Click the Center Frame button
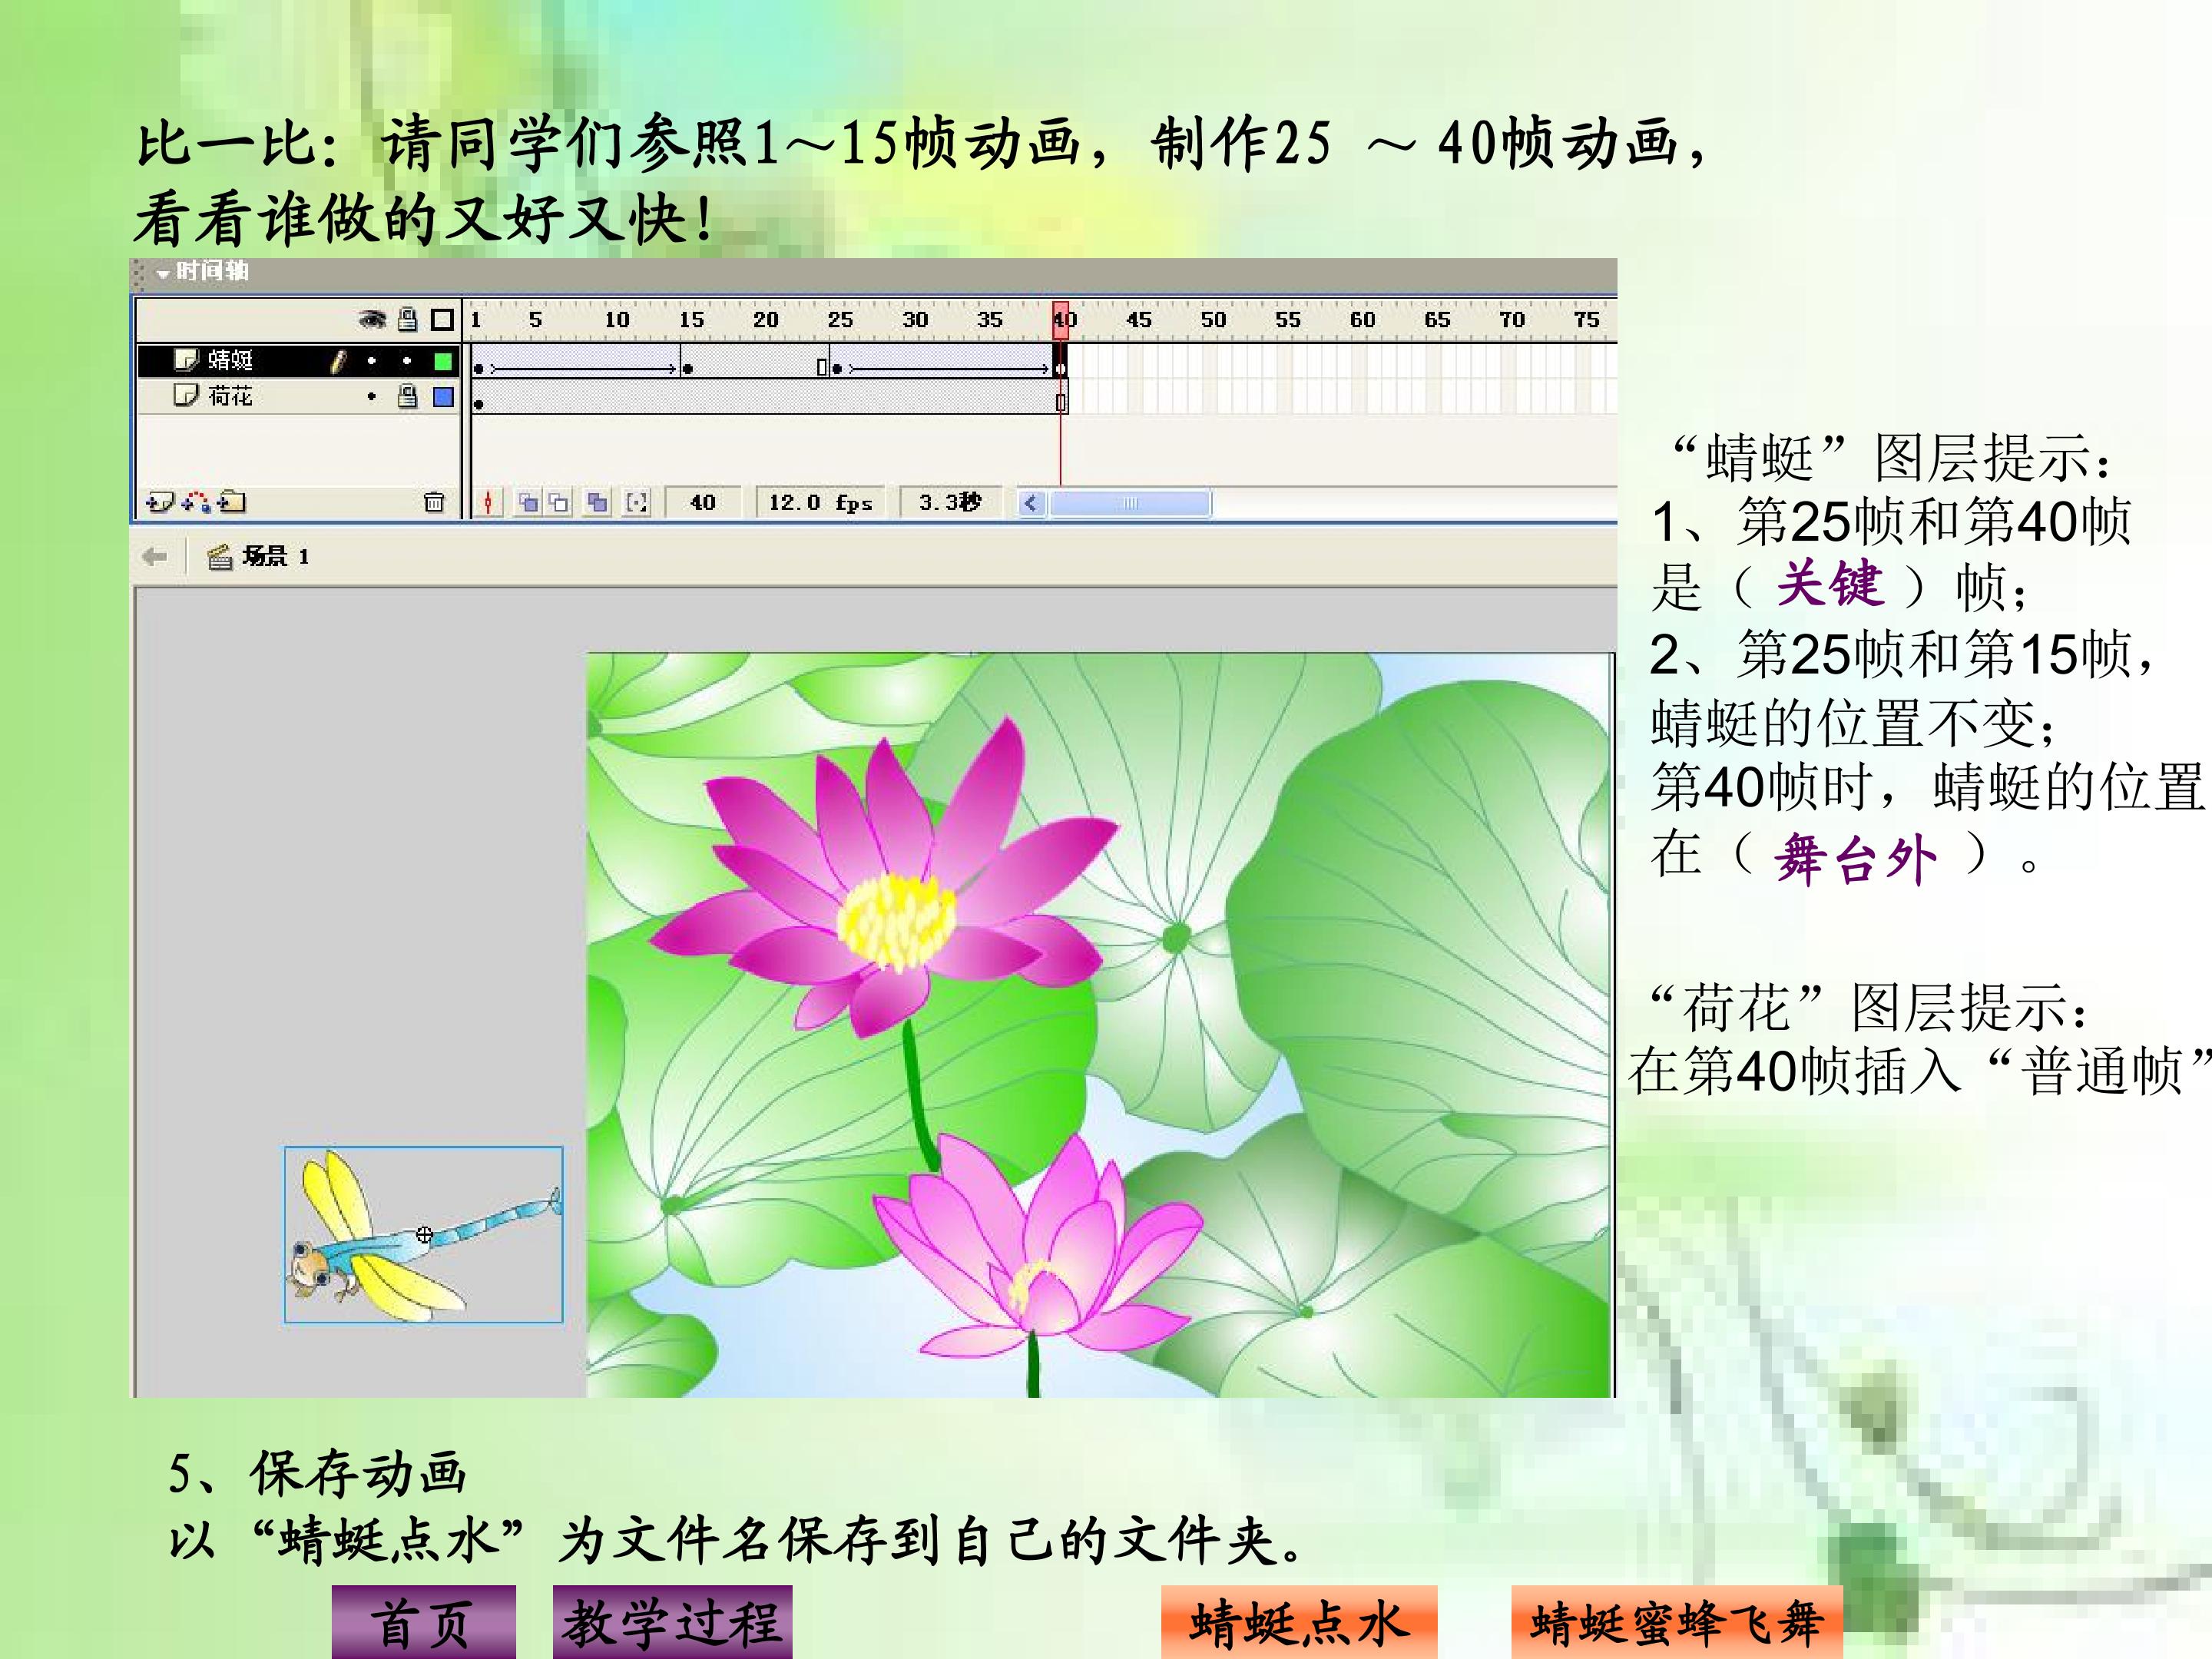The width and height of the screenshot is (2212, 1659). point(488,503)
